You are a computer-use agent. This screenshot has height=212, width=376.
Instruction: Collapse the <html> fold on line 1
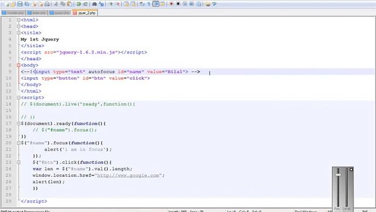[18, 20]
